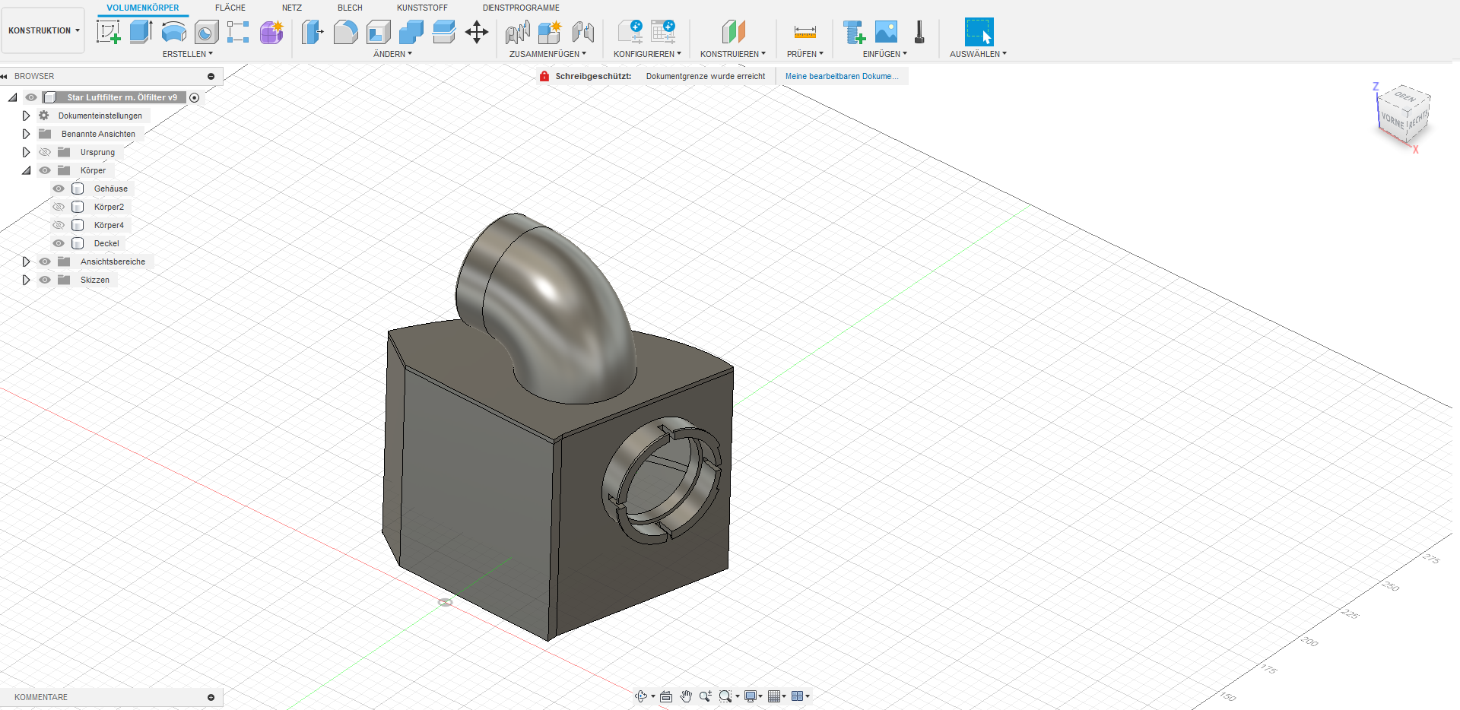Expand the Skizzen folder
The image size is (1460, 710).
26,280
